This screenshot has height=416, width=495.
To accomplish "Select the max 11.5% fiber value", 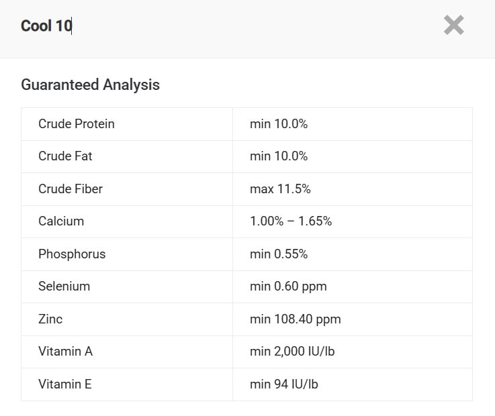I will tap(280, 189).
